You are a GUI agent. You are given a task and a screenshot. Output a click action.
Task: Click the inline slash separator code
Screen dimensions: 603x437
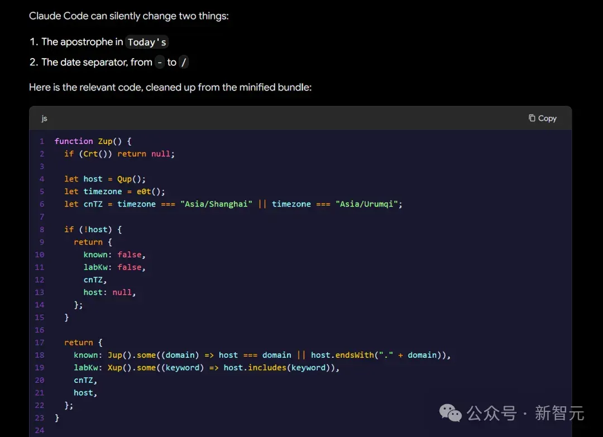184,63
